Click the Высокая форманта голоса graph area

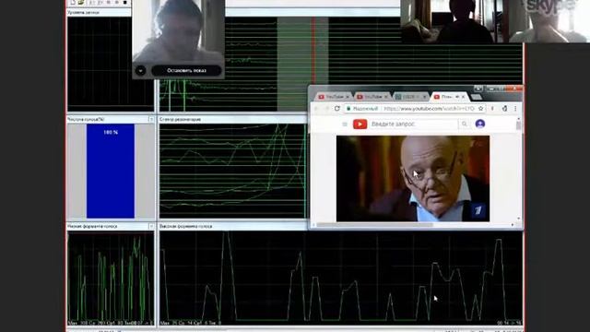coord(341,279)
